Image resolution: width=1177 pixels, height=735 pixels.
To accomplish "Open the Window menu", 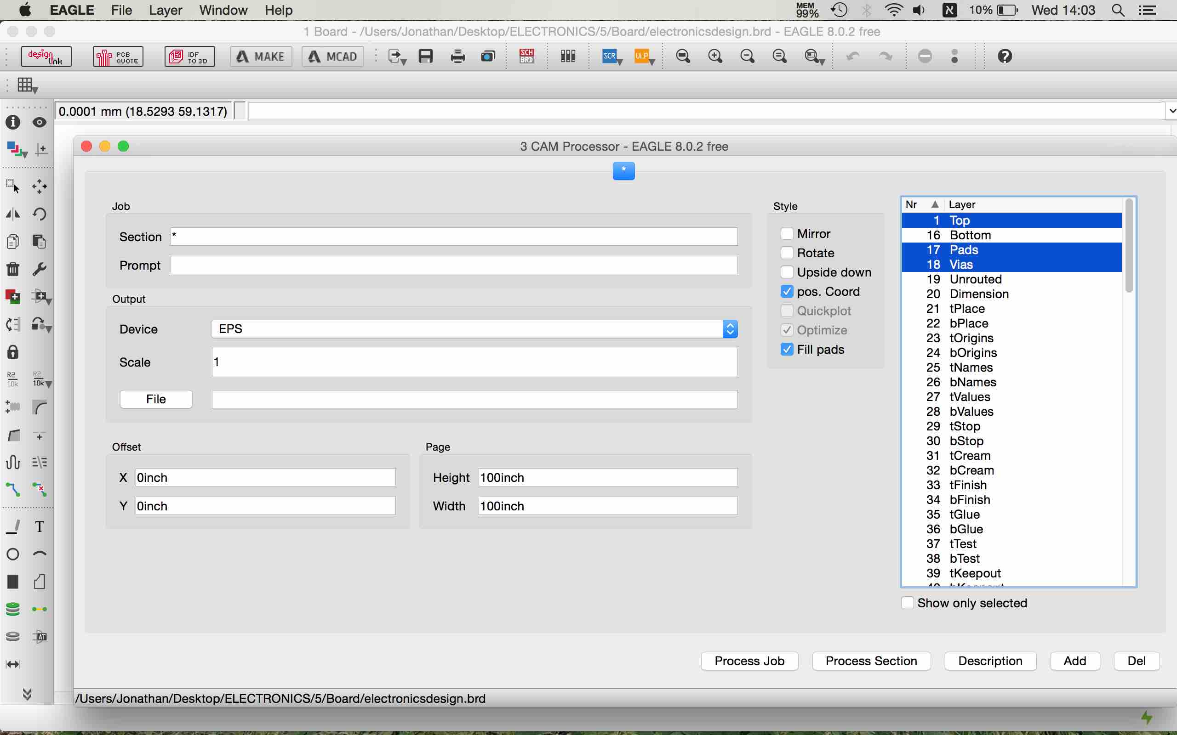I will [223, 10].
